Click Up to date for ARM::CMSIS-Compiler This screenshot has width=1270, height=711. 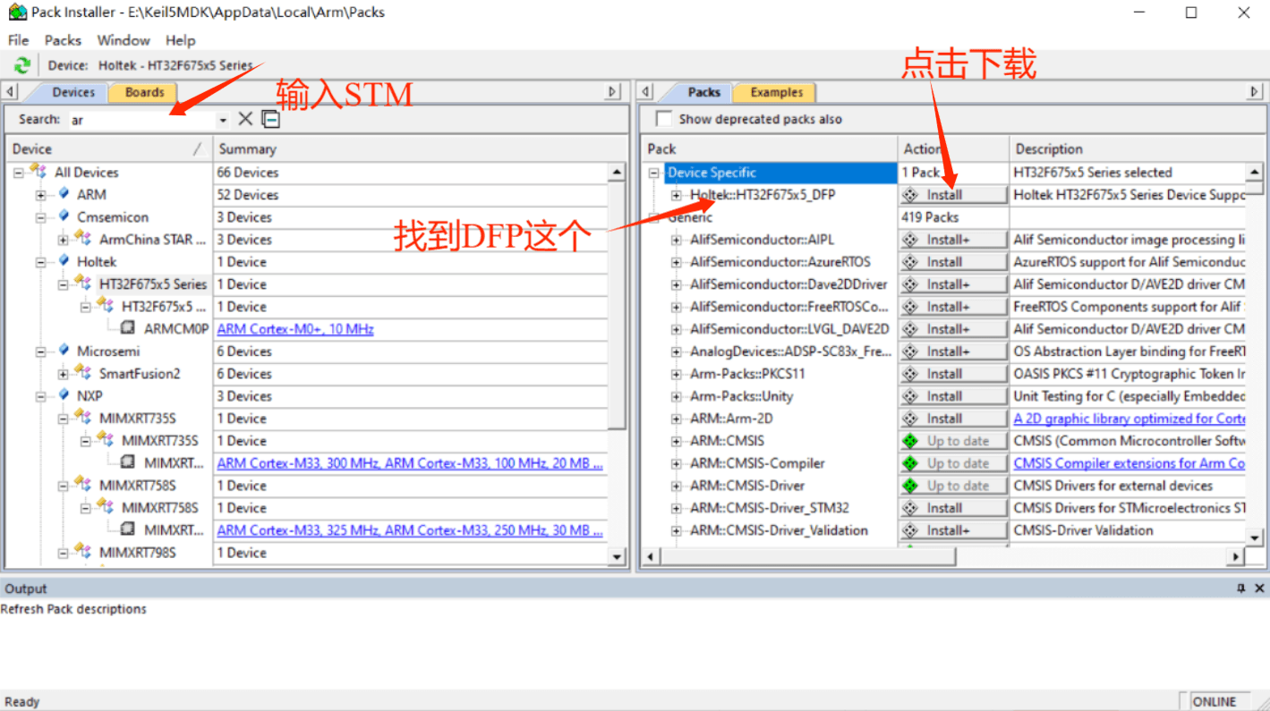(953, 463)
